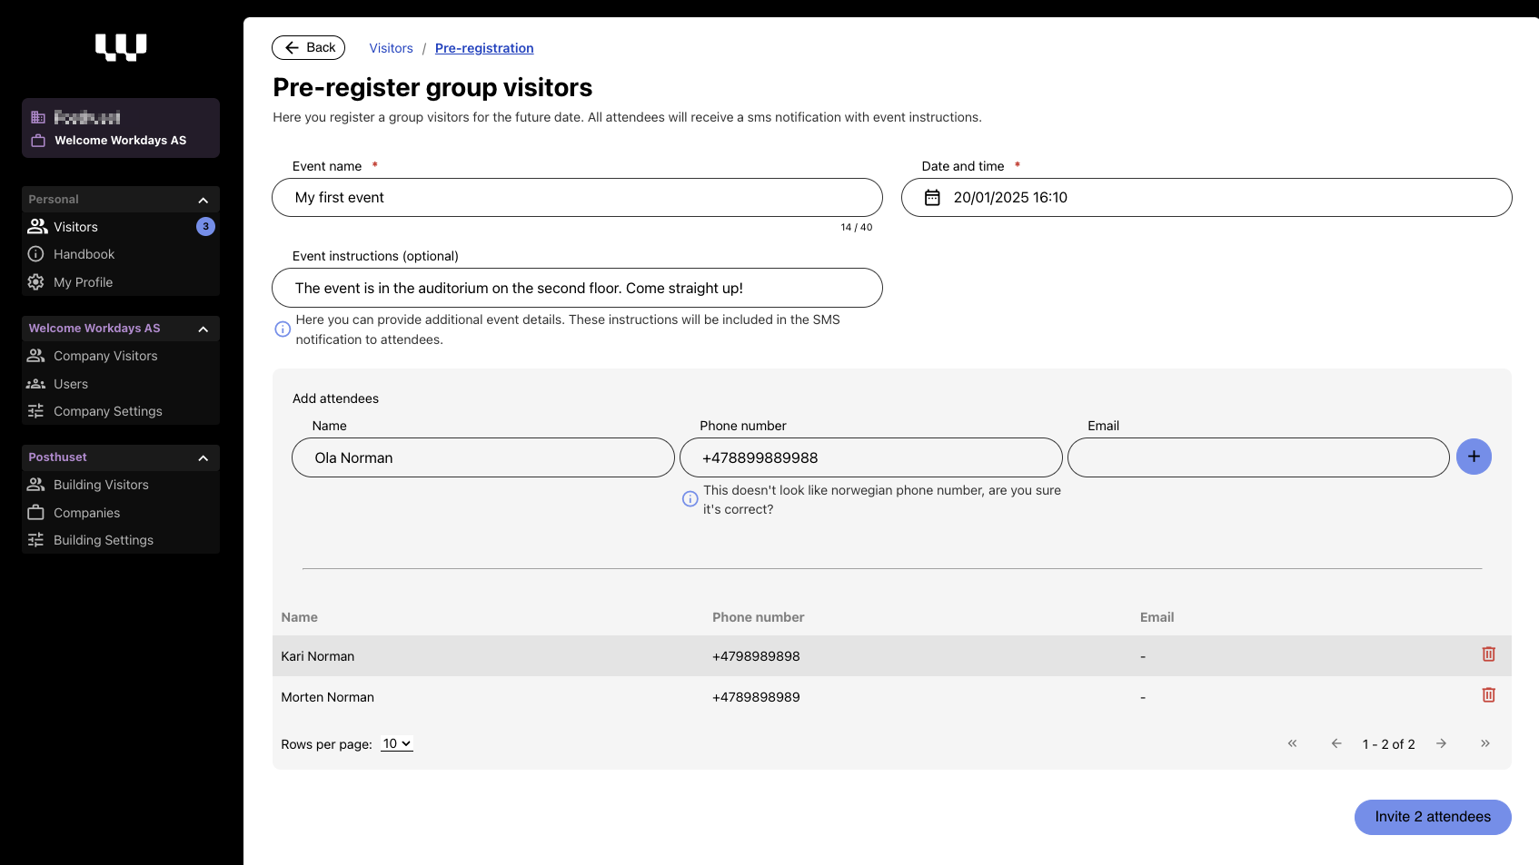Viewport: 1539px width, 865px height.
Task: Open Company Visitors in sidebar
Action: pyautogui.click(x=105, y=356)
